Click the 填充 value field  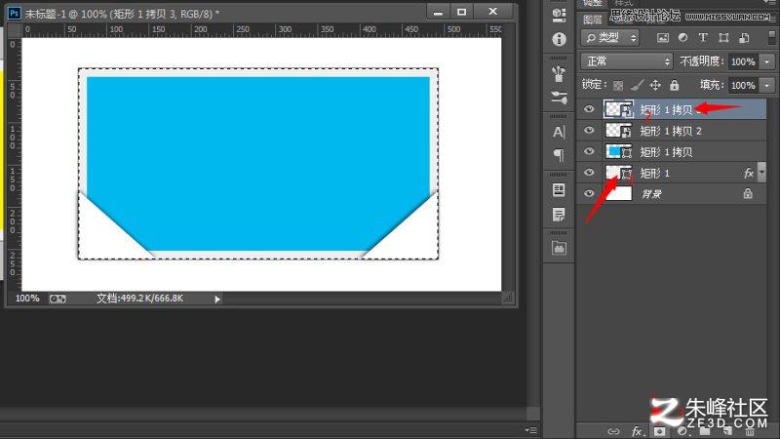744,86
